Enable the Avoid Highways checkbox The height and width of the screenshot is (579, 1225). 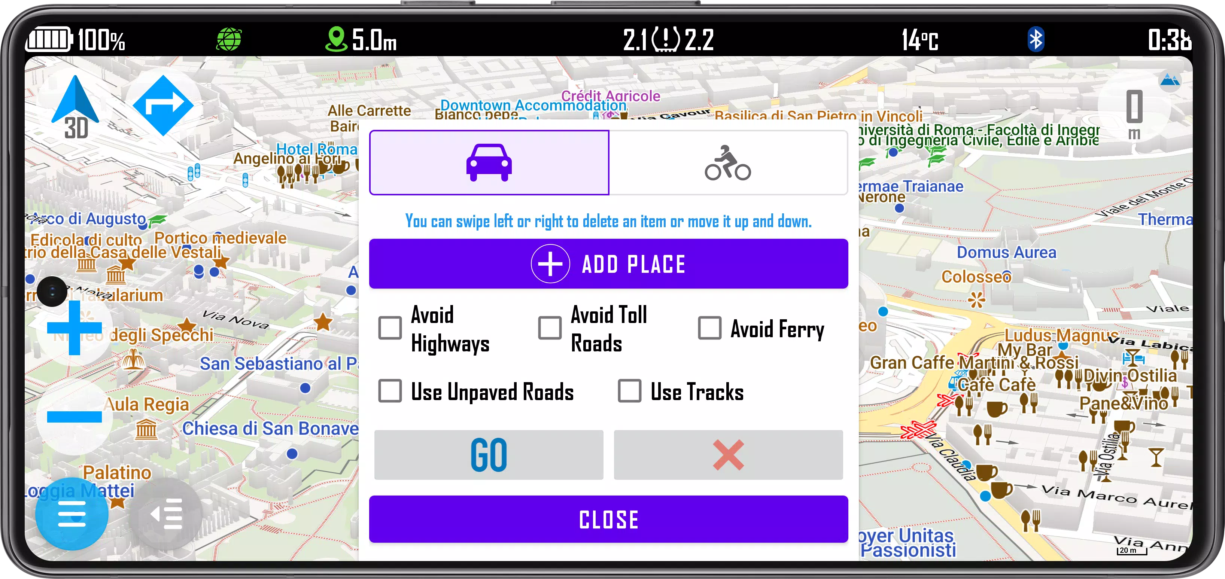(x=390, y=327)
